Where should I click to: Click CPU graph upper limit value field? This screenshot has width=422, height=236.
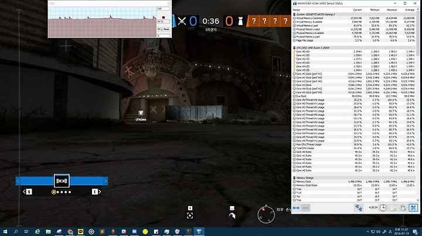pos(164,9)
